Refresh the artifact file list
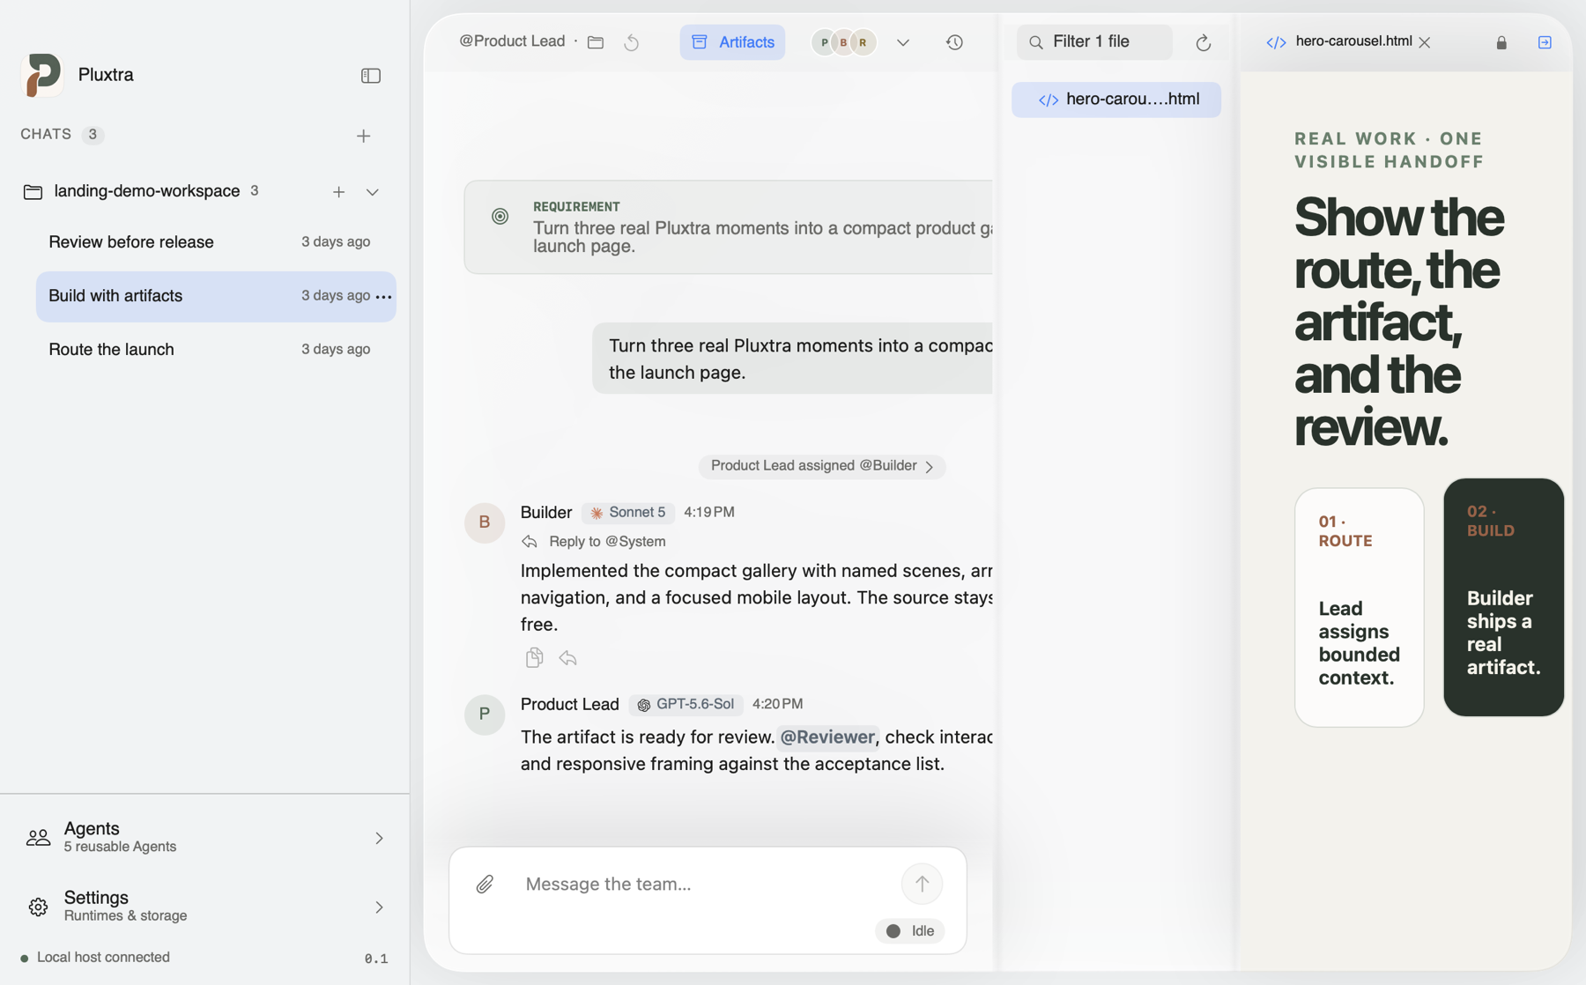 (x=1204, y=42)
